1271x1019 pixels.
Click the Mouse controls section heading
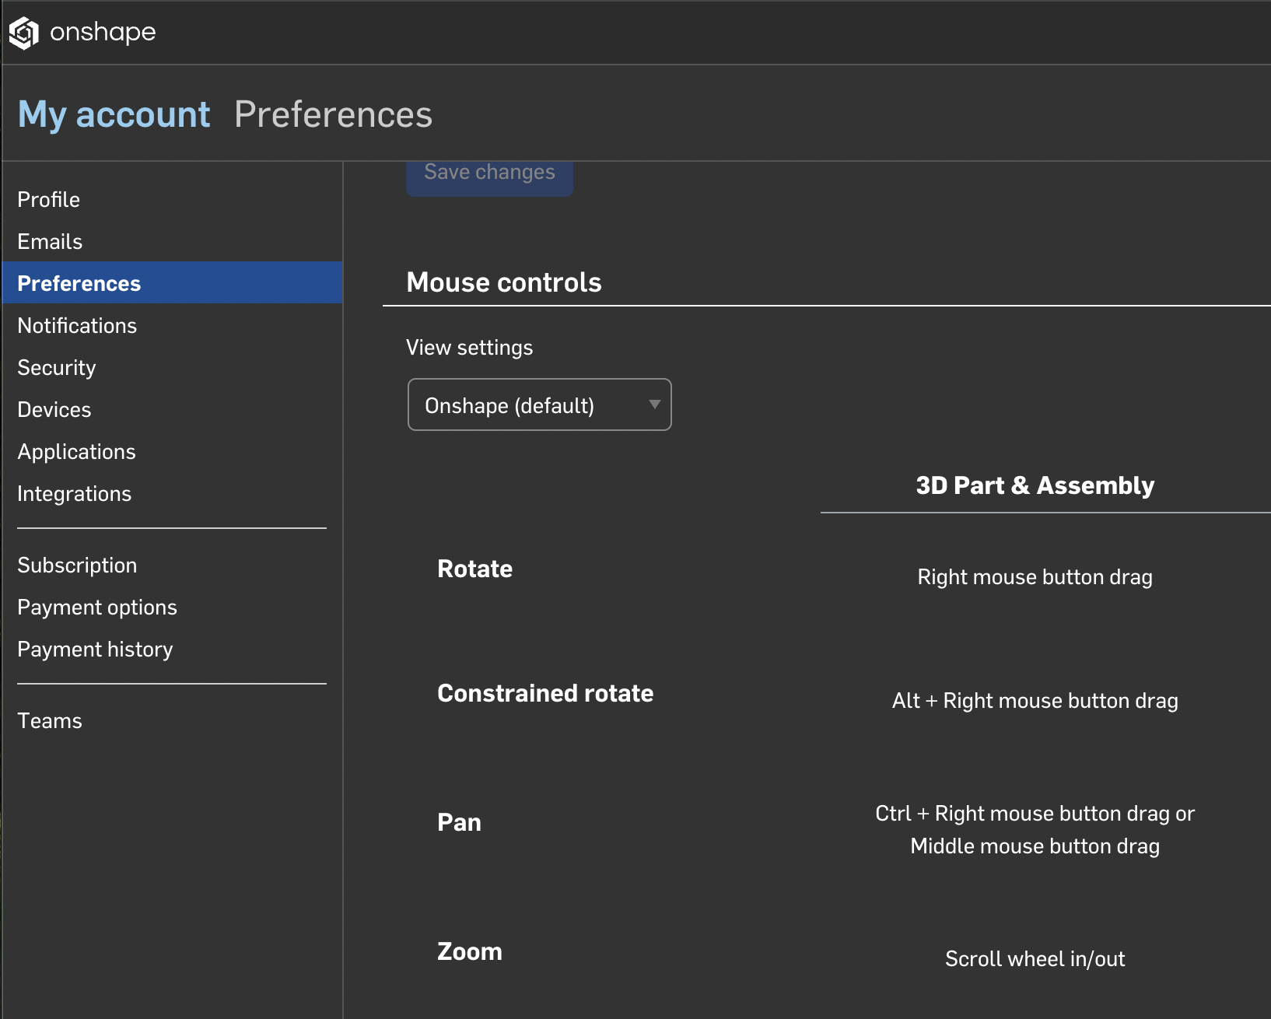coord(503,282)
